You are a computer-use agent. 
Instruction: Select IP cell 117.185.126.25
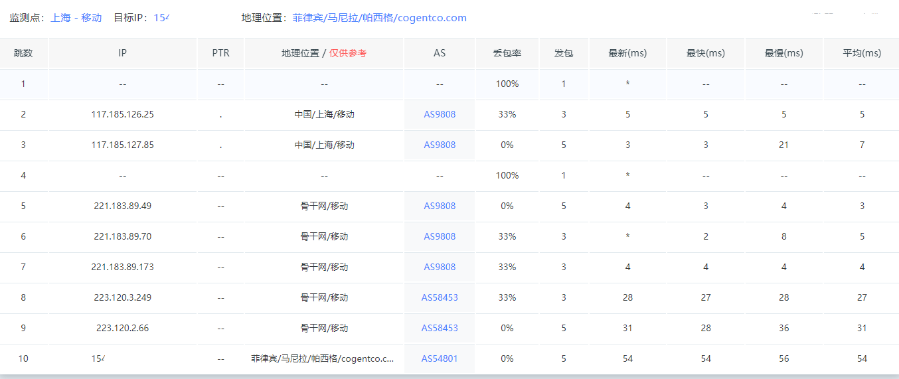[x=122, y=114]
